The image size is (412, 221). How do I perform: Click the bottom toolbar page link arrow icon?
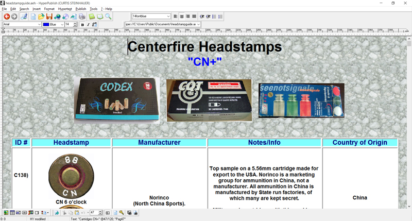click(x=57, y=213)
